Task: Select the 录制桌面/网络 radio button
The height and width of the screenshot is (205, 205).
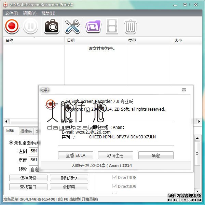Action: click(x=11, y=142)
